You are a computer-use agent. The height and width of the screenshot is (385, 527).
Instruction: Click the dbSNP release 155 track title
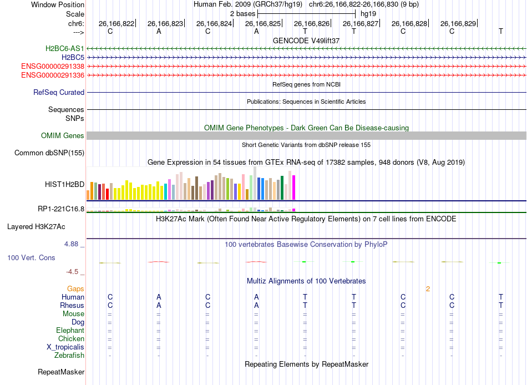tap(306, 145)
